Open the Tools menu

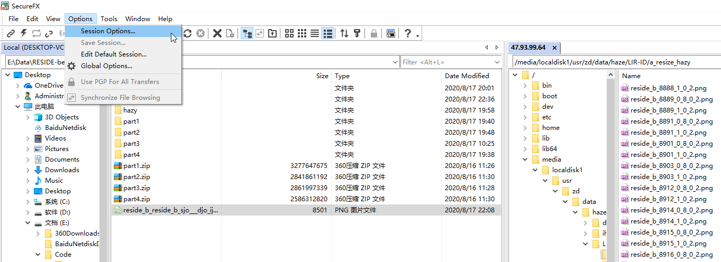coord(109,18)
